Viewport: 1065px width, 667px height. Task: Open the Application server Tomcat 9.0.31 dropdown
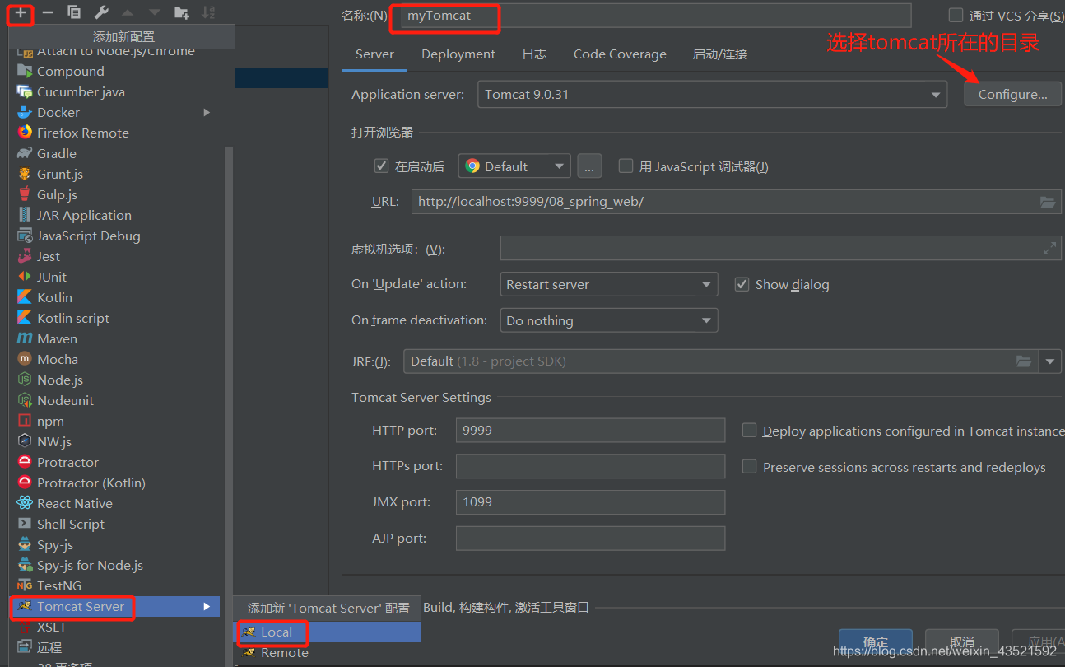click(713, 95)
